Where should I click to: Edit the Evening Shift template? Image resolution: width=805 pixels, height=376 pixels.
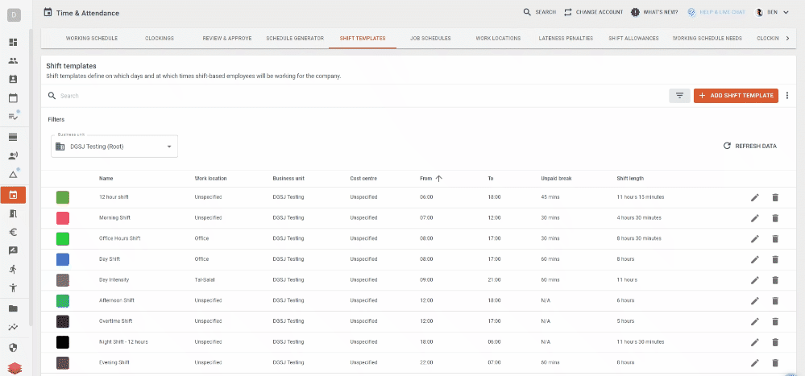755,362
